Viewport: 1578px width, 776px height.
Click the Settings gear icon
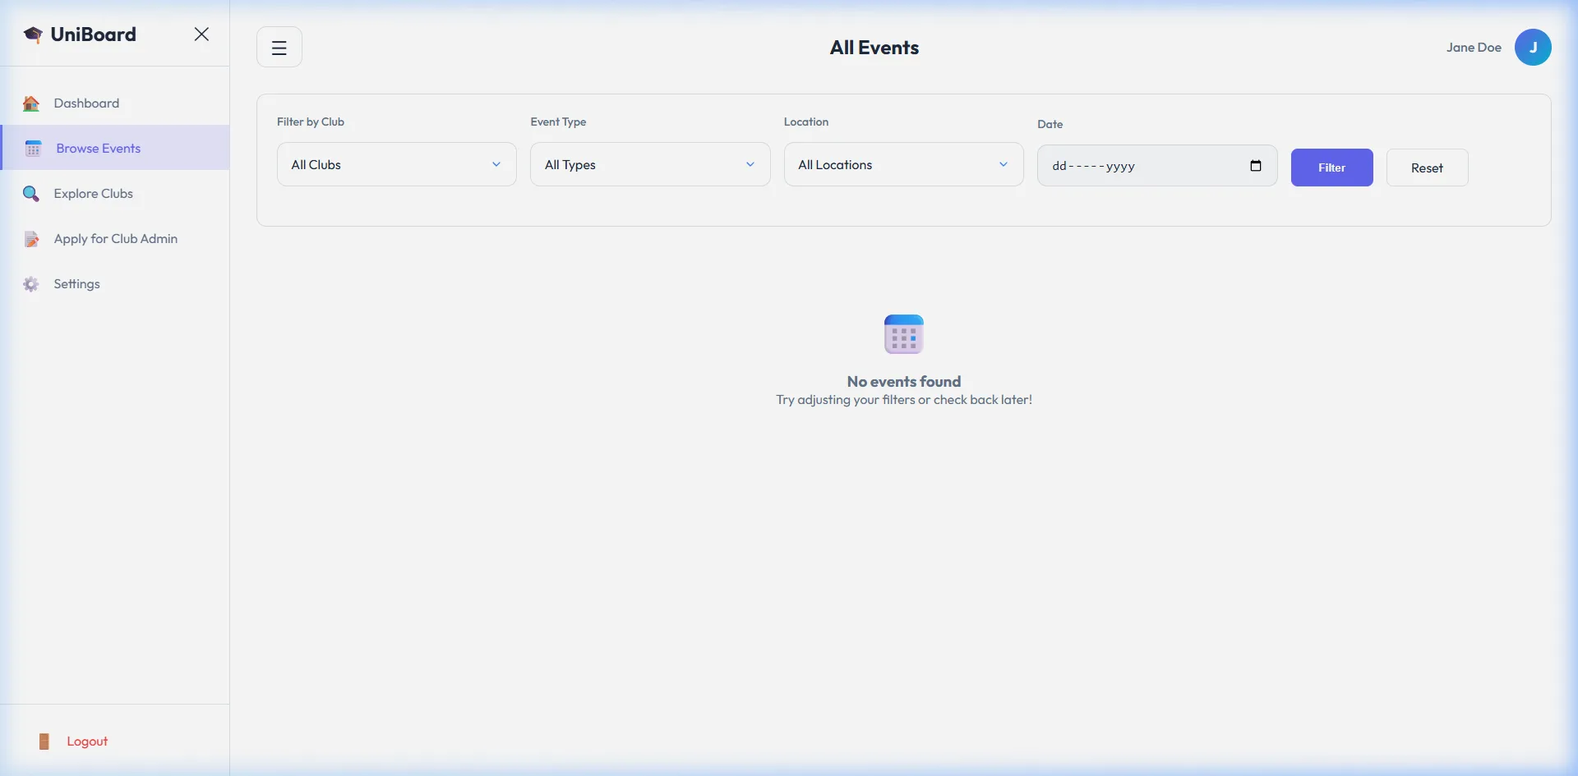31,284
